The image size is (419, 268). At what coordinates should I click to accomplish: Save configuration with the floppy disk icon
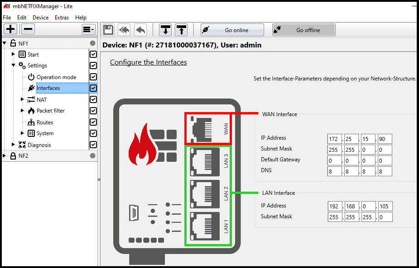click(108, 30)
